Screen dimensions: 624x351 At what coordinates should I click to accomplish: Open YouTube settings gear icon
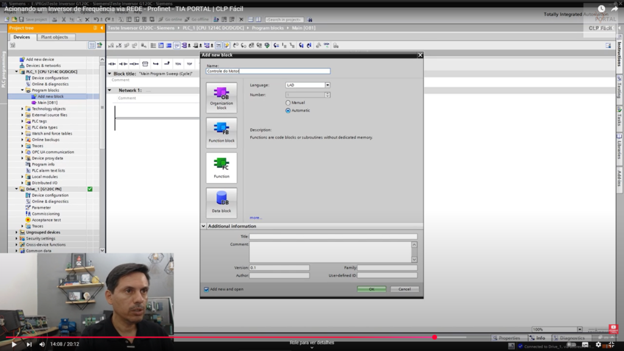(x=598, y=345)
